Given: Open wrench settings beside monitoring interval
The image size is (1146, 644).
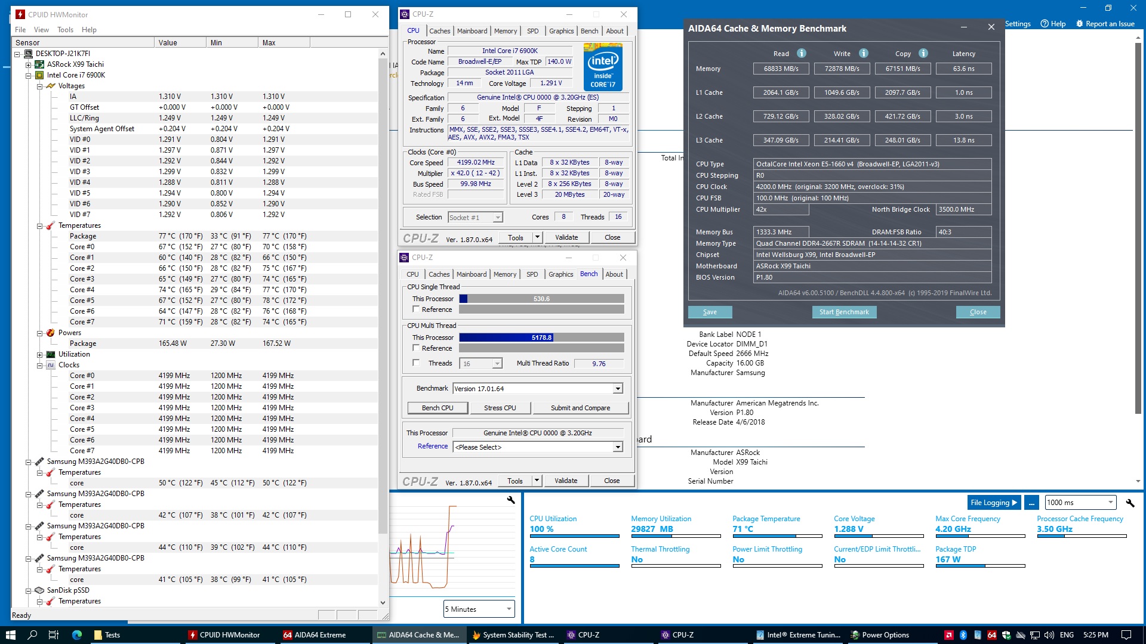Looking at the screenshot, I should tap(1130, 503).
